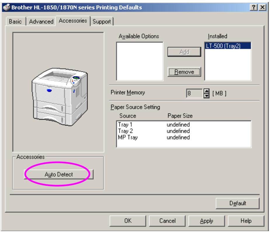Apply the accessory settings
Viewport: 270px width, 232px height.
click(207, 221)
